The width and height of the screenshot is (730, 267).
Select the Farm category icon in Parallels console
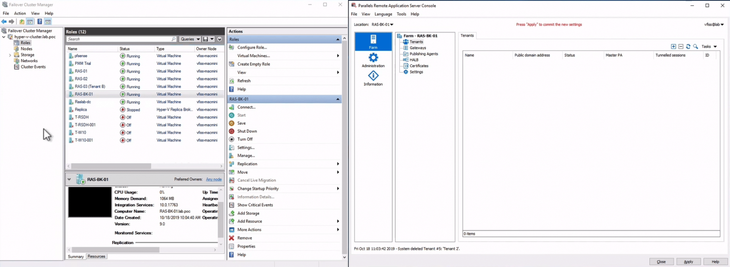[x=373, y=42]
